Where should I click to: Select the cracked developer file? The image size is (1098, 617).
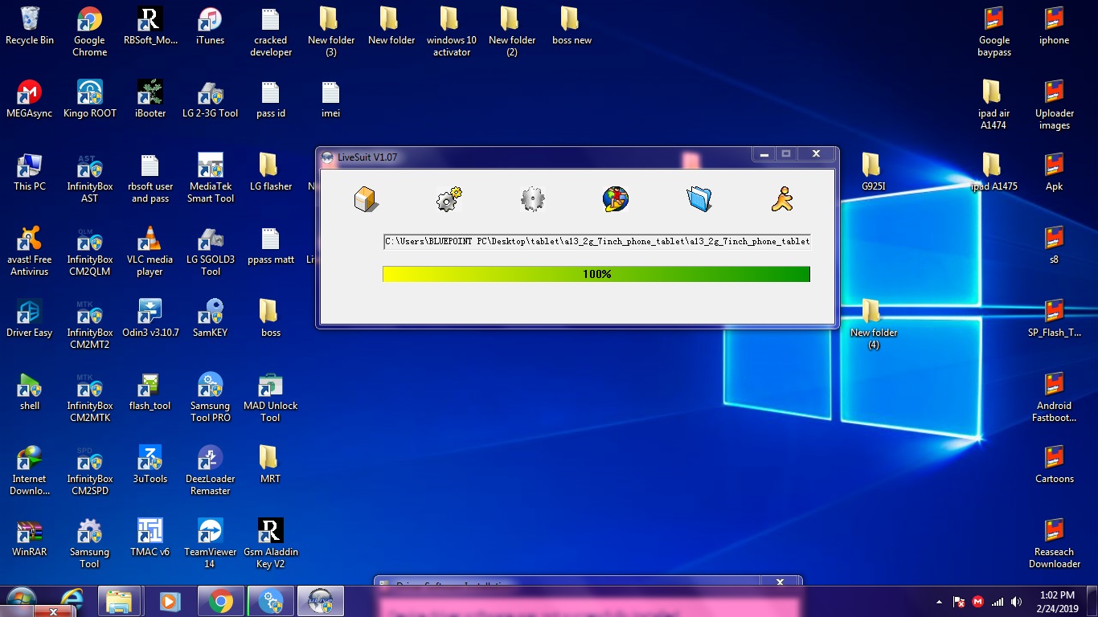pyautogui.click(x=271, y=32)
